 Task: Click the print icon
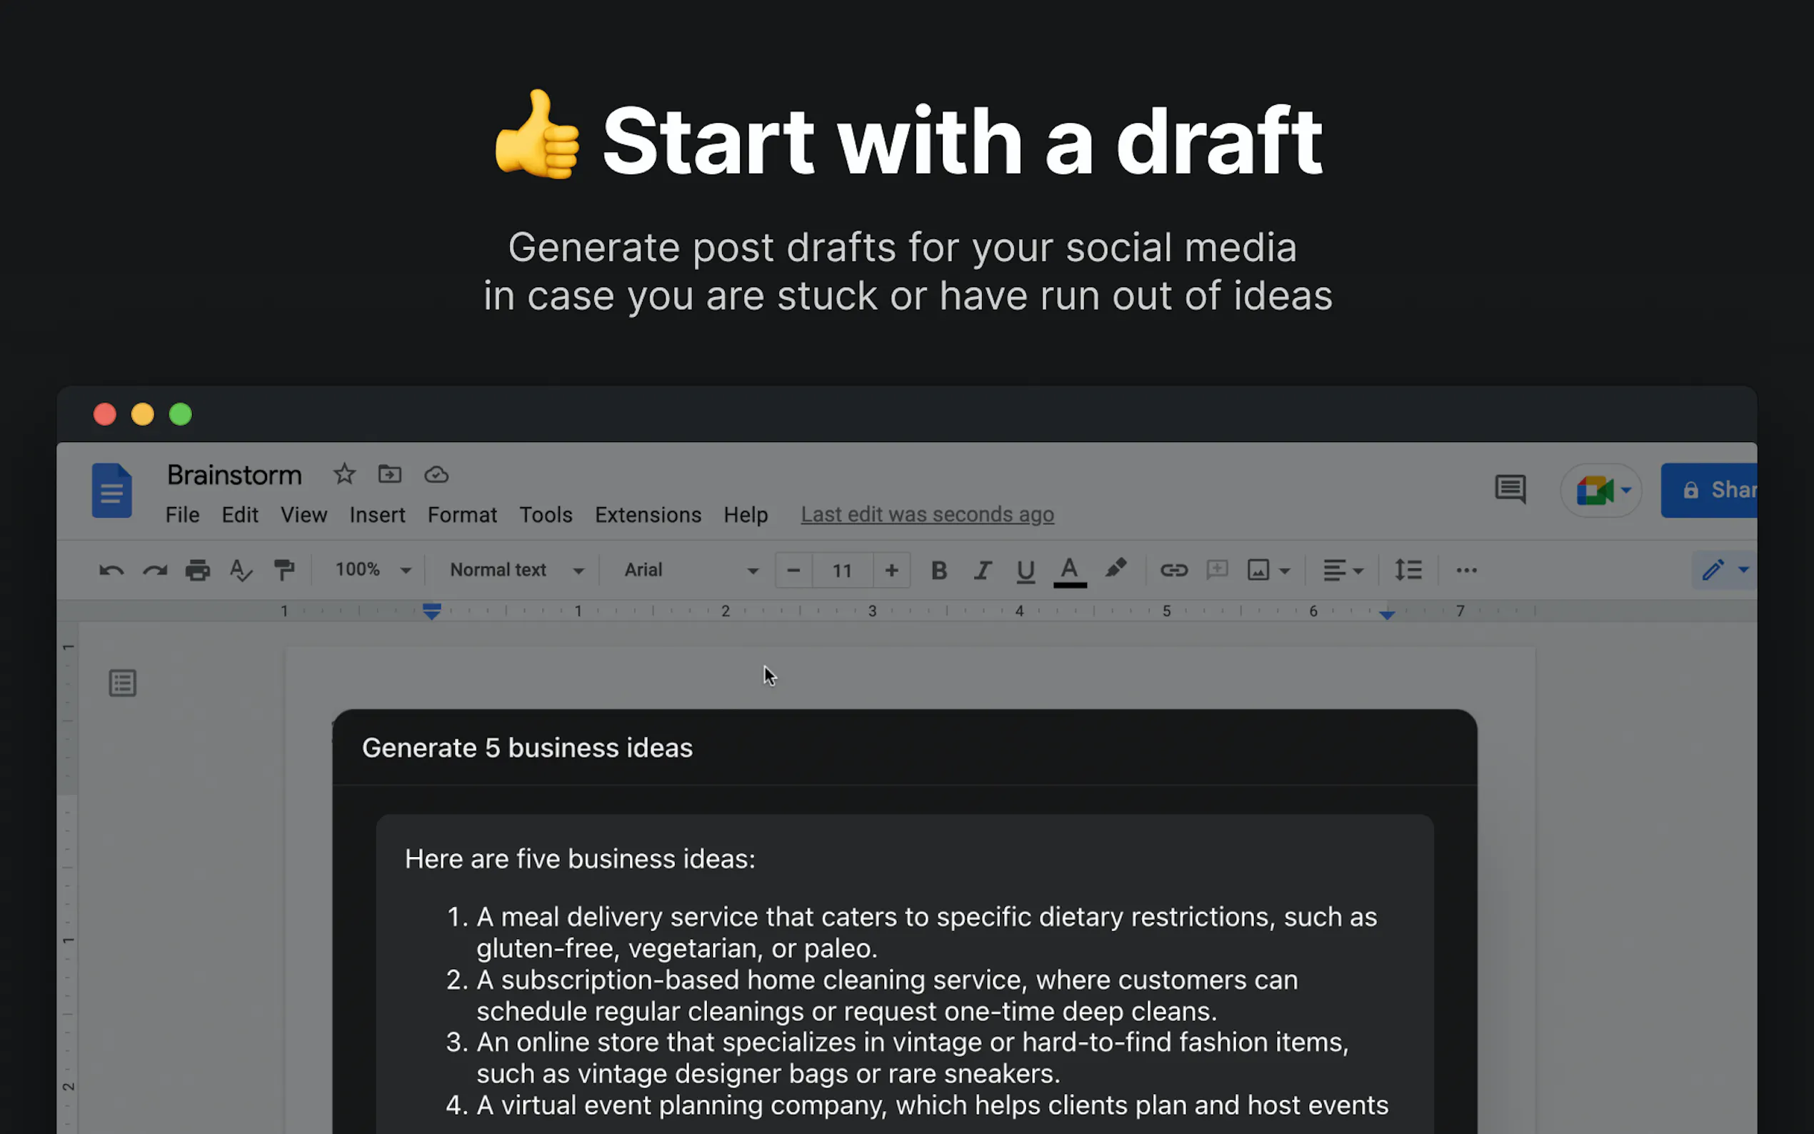point(198,571)
